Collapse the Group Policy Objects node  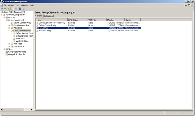point(9,31)
